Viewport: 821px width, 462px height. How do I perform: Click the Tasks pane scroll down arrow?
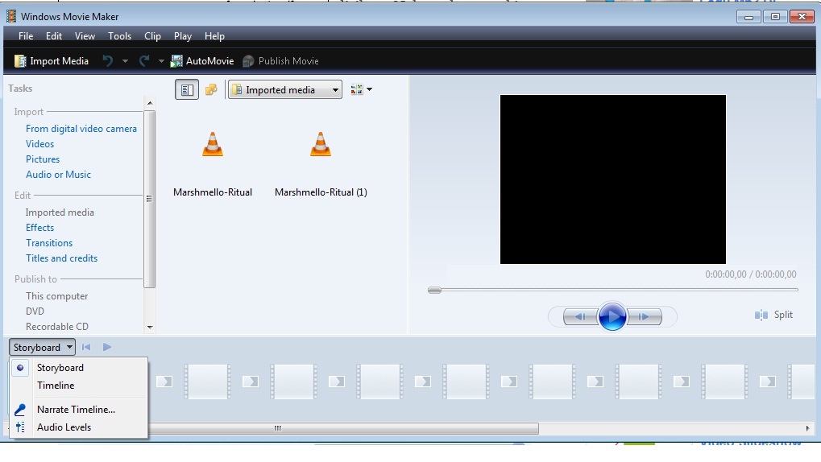coord(150,328)
